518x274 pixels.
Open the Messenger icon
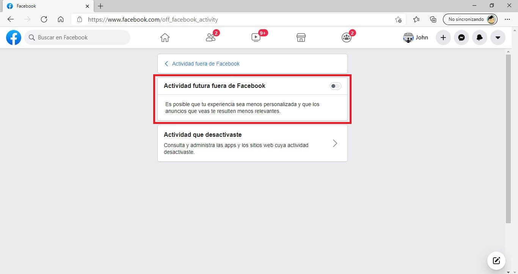(461, 38)
